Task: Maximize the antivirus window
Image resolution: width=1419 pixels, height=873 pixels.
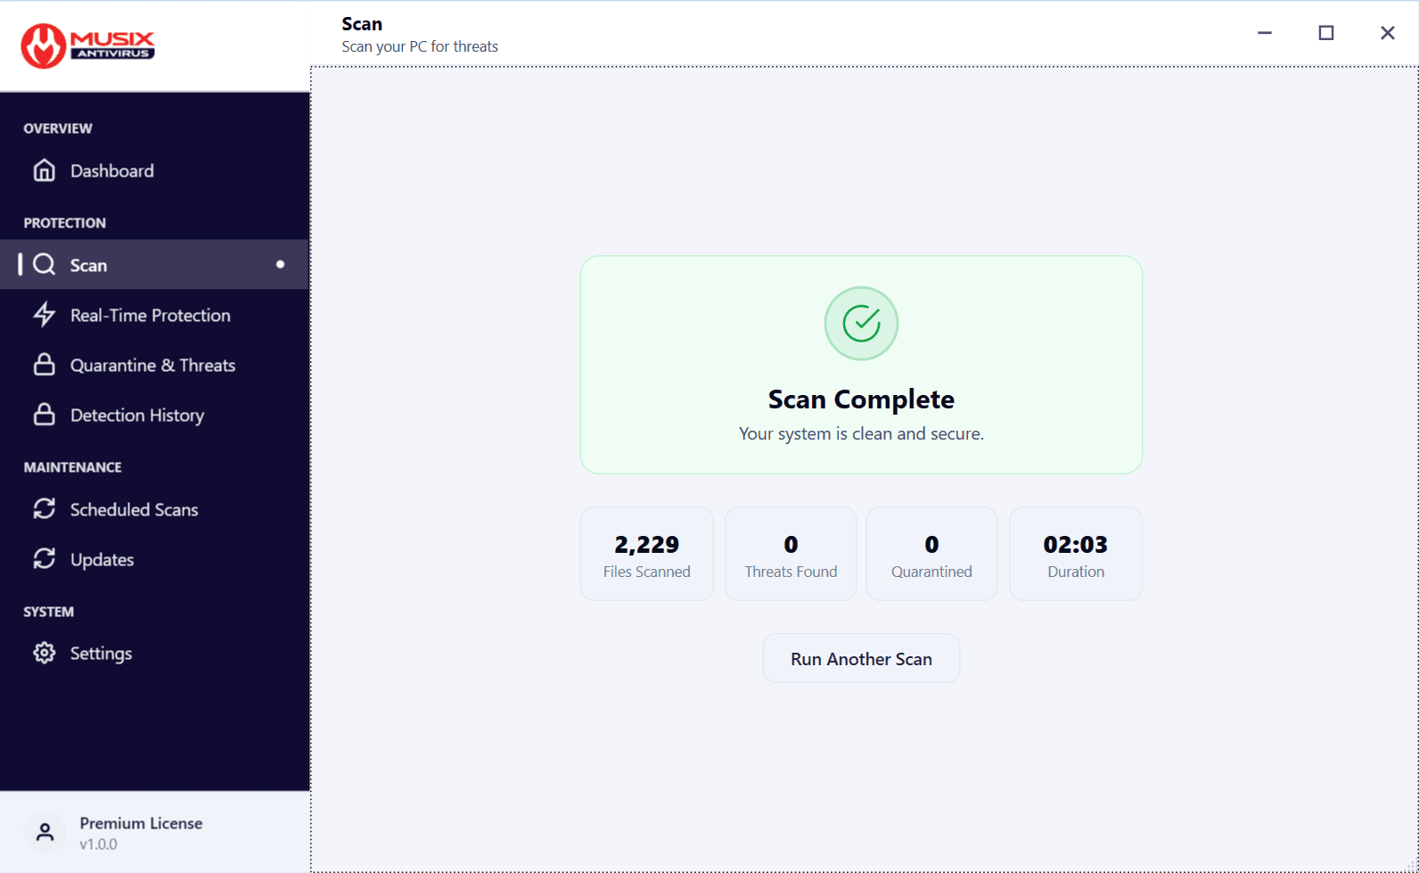Action: pyautogui.click(x=1326, y=33)
